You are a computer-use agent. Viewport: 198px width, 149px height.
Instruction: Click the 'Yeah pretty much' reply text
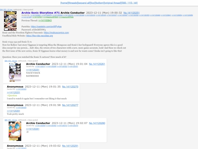[15, 114]
